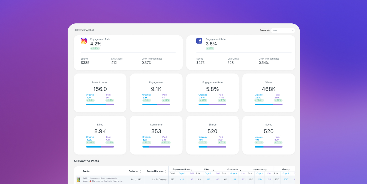Click the Facebook logo icon

(x=199, y=41)
